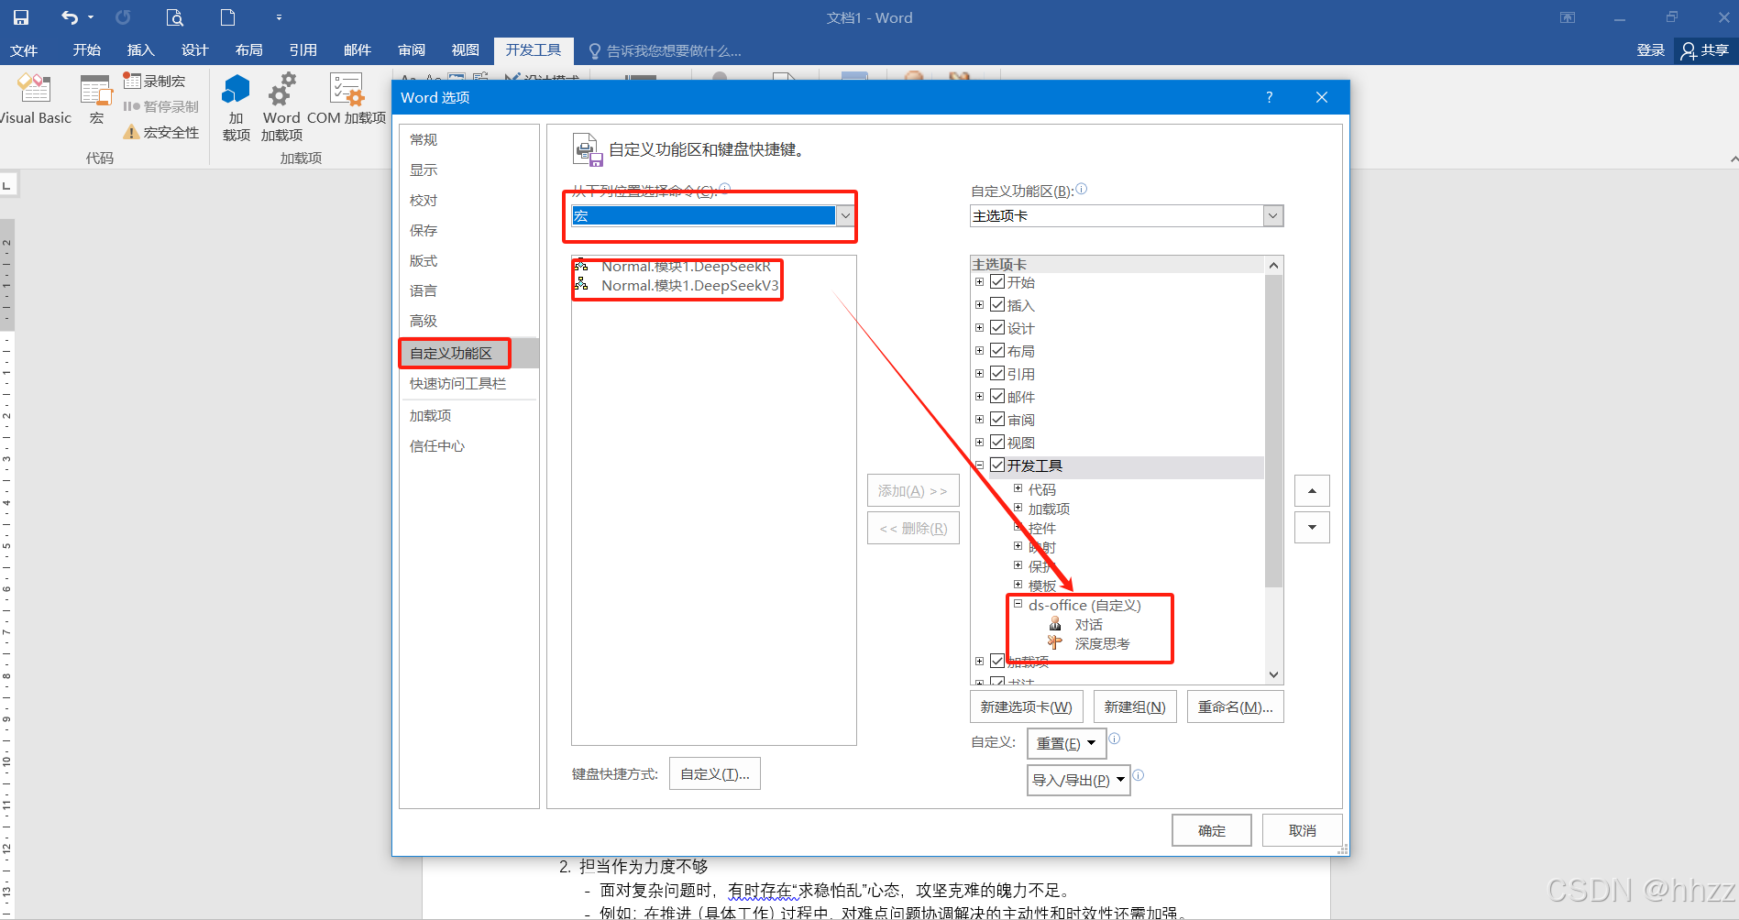Click 新建组(N) button
Image resolution: width=1739 pixels, height=920 pixels.
1135,706
